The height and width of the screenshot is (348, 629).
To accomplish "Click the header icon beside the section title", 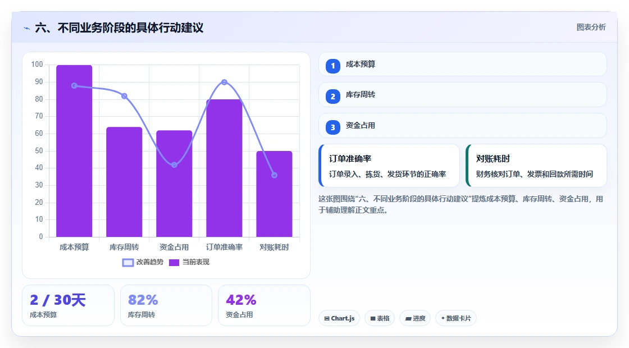I will coord(27,28).
